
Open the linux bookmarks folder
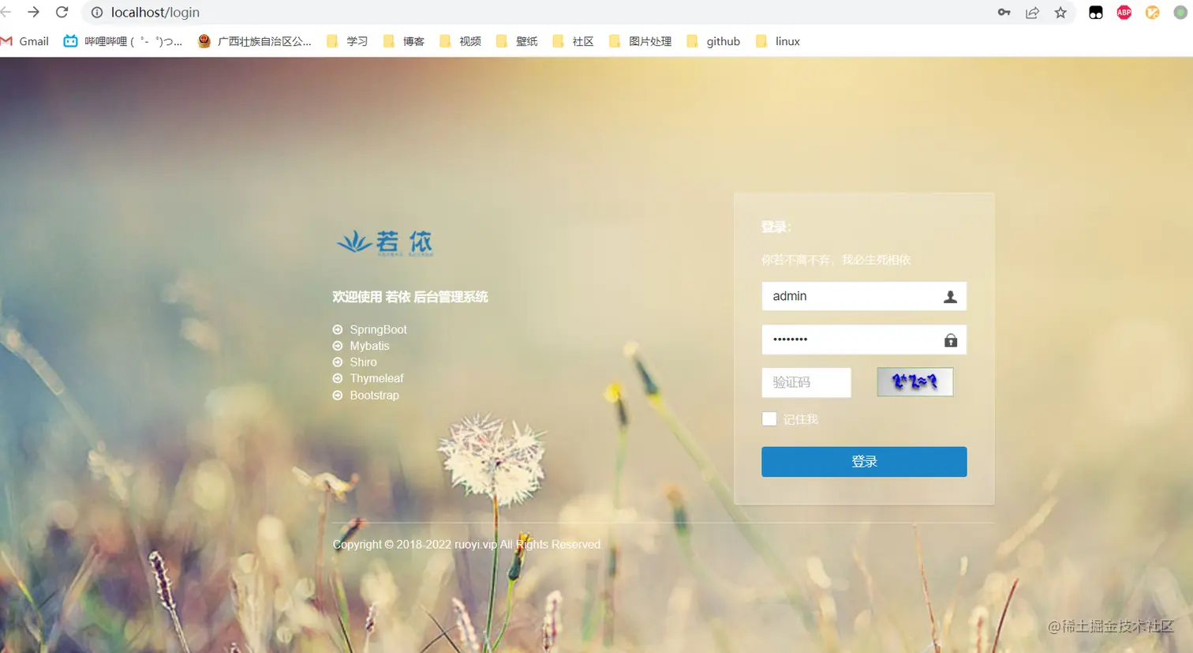778,41
